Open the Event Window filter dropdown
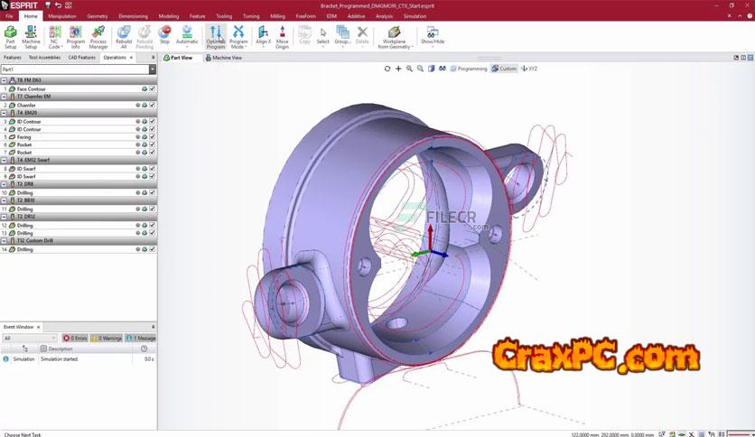755x437 pixels. 53,338
